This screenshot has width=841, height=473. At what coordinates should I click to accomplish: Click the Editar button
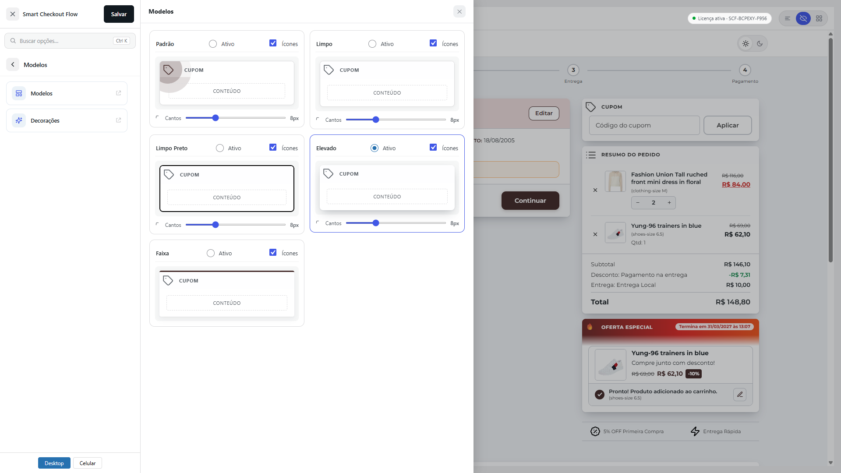(x=544, y=113)
